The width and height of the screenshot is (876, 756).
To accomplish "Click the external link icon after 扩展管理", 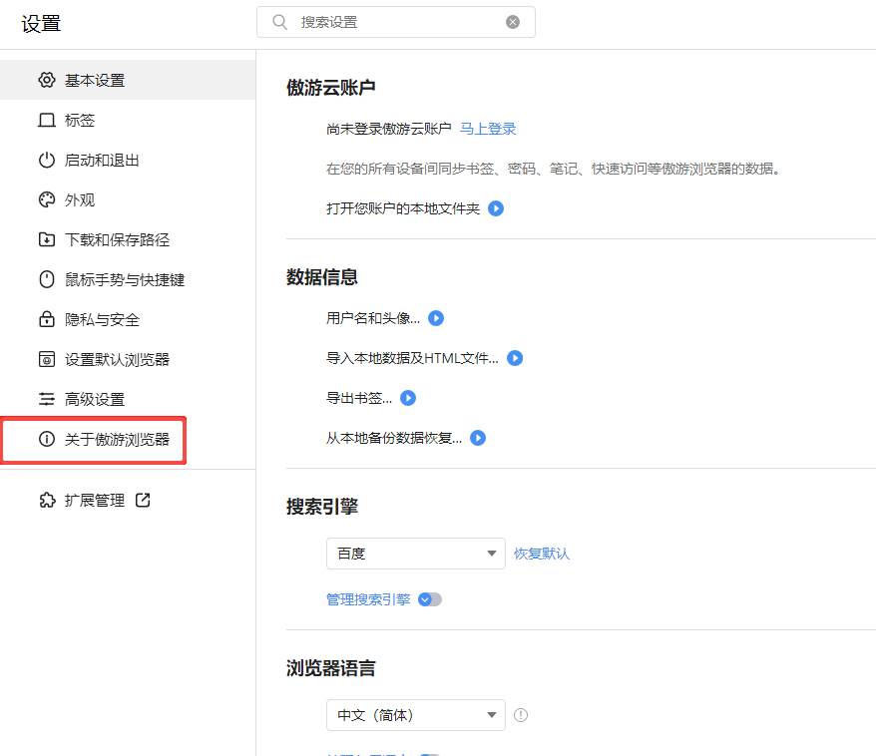I will [143, 500].
